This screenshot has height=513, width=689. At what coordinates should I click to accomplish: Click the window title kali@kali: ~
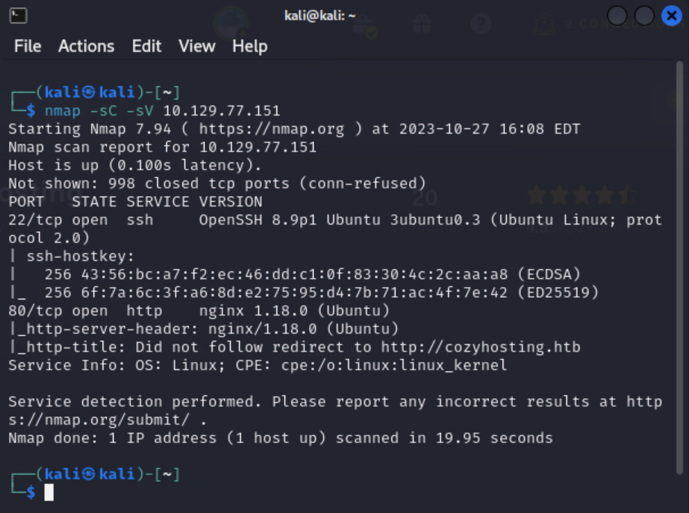(x=319, y=15)
